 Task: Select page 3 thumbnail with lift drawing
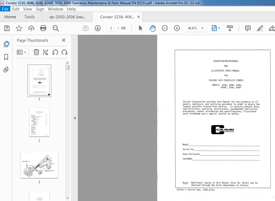point(39,165)
